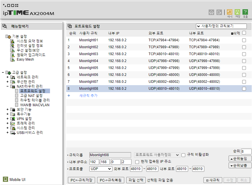Tick the 현재 접속된 IP 주소 checkbox
252x185 pixels.
click(x=137, y=162)
